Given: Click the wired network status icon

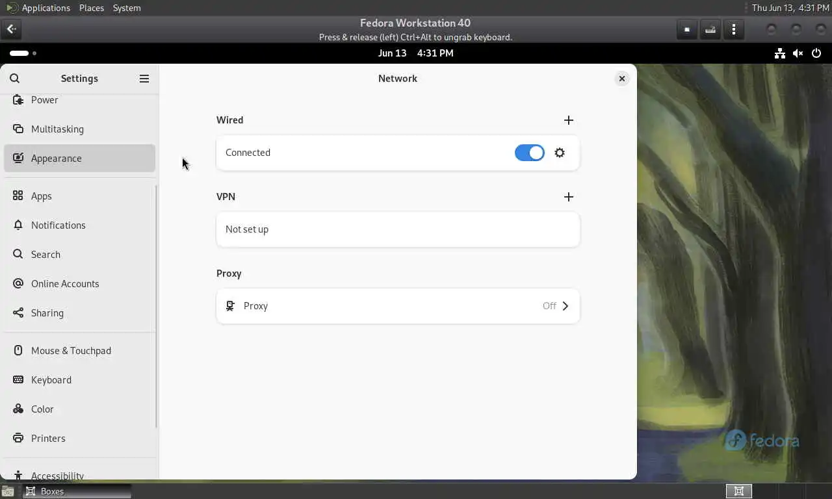Looking at the screenshot, I should 780,53.
